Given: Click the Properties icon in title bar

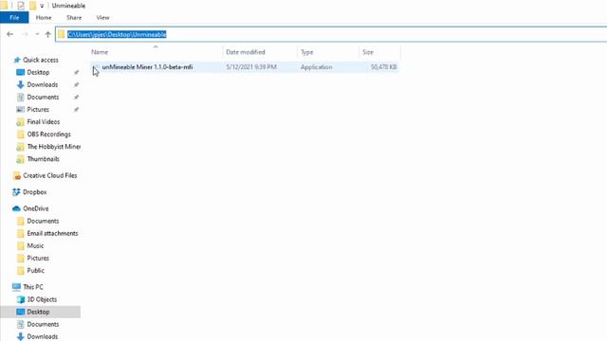Looking at the screenshot, I should pos(21,6).
